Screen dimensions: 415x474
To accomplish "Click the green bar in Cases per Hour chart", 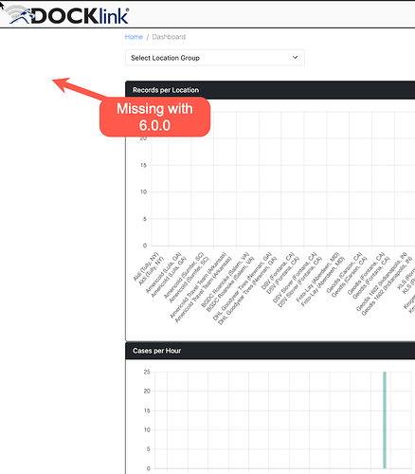I will click(x=385, y=420).
